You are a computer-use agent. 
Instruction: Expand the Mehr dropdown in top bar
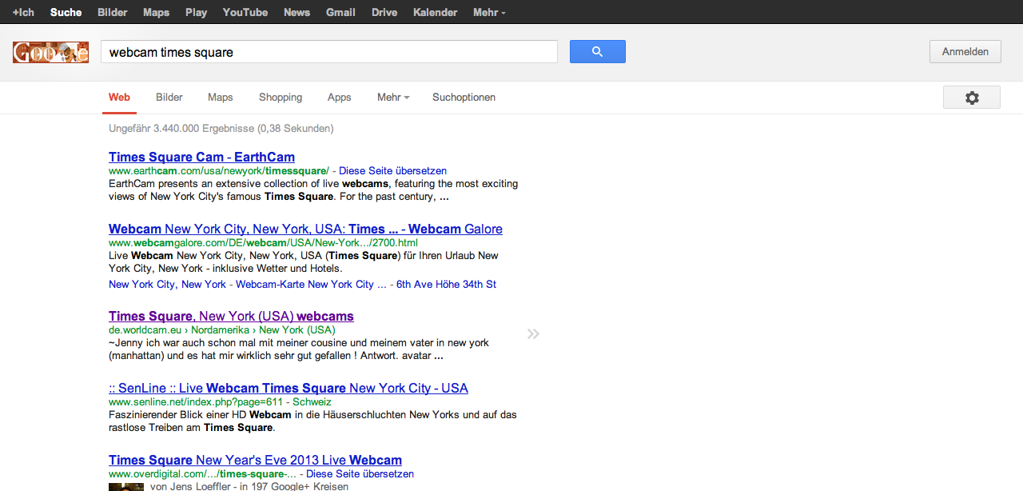(488, 12)
